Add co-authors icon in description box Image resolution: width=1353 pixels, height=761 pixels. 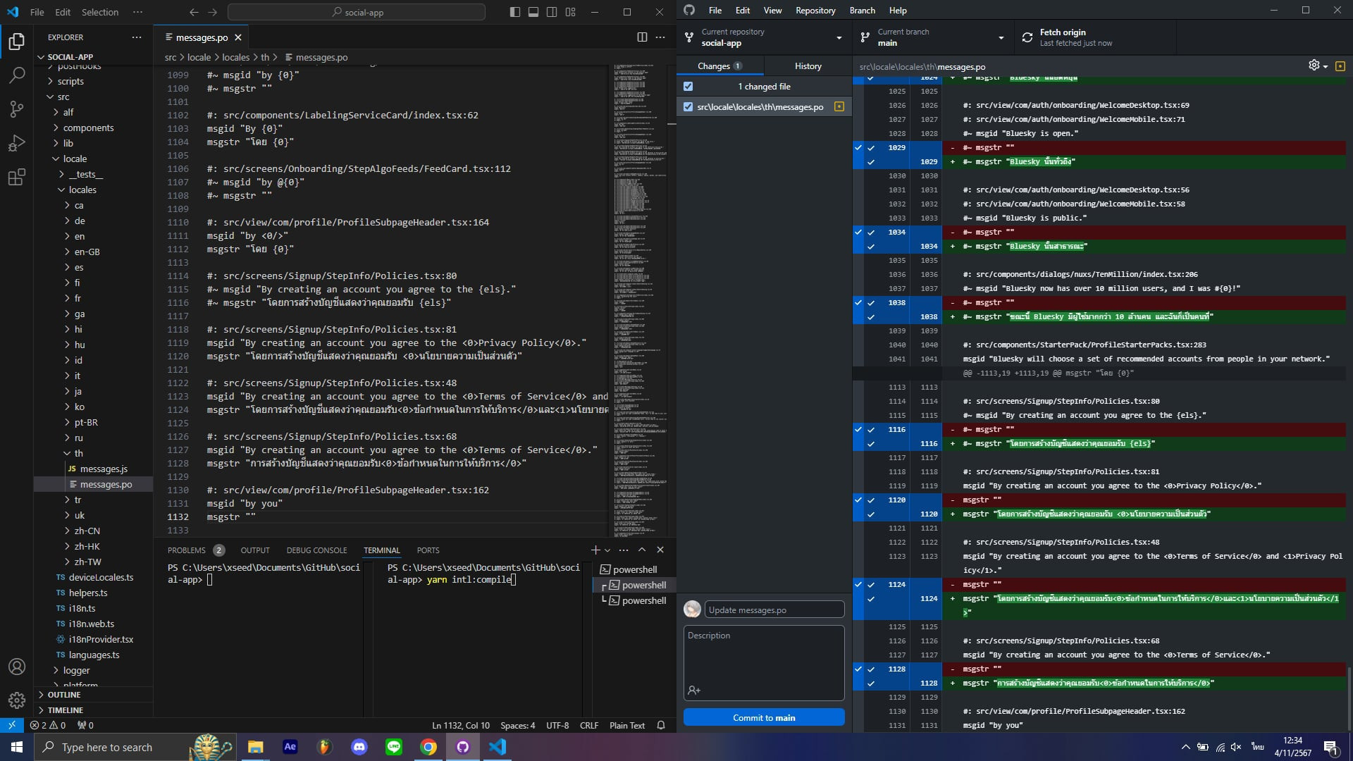coord(694,691)
